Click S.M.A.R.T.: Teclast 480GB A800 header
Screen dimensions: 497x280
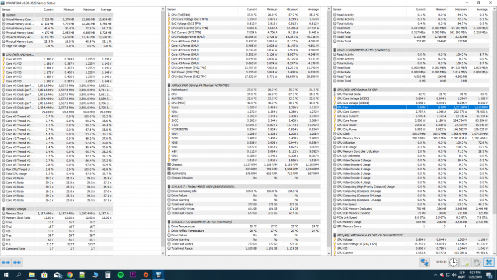point(244,187)
